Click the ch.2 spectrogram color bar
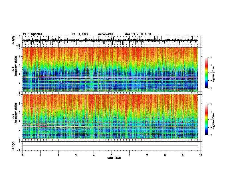This screenshot has height=174, width=226. [x=206, y=120]
